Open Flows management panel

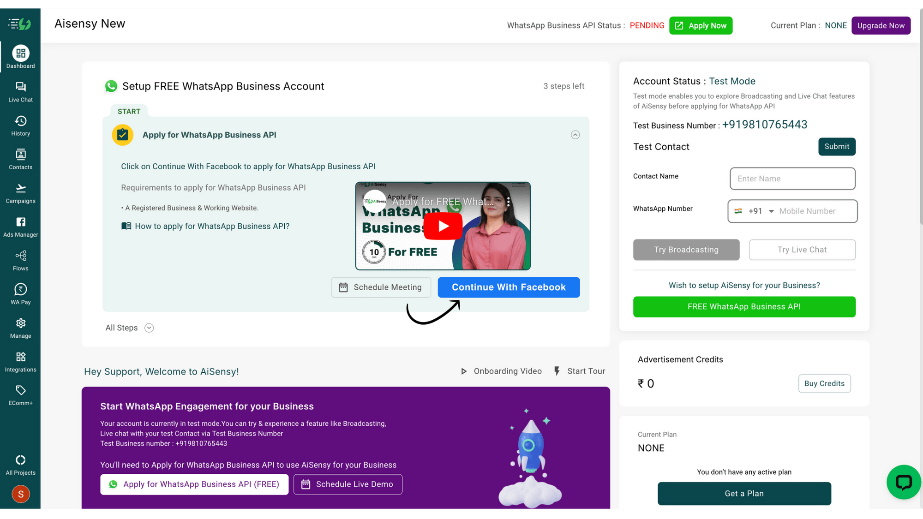[20, 260]
